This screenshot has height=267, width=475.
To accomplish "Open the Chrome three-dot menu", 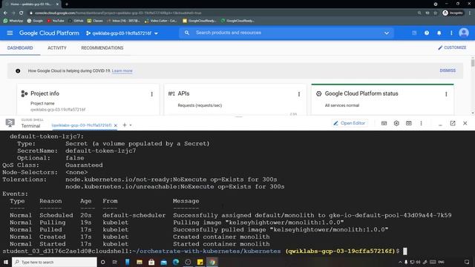I will pos(470,13).
